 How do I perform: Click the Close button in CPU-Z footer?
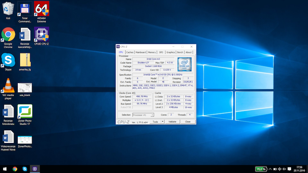(x=188, y=122)
